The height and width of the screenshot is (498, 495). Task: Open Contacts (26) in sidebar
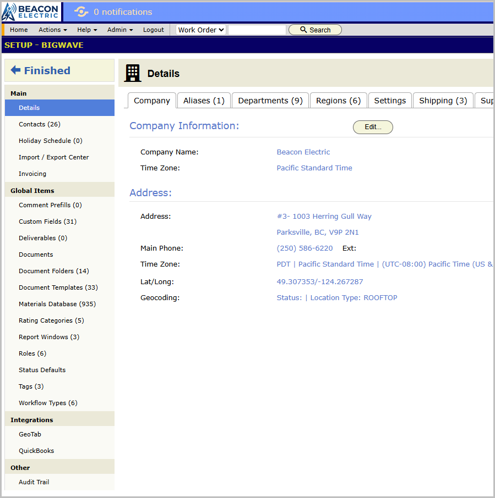pyautogui.click(x=59, y=124)
